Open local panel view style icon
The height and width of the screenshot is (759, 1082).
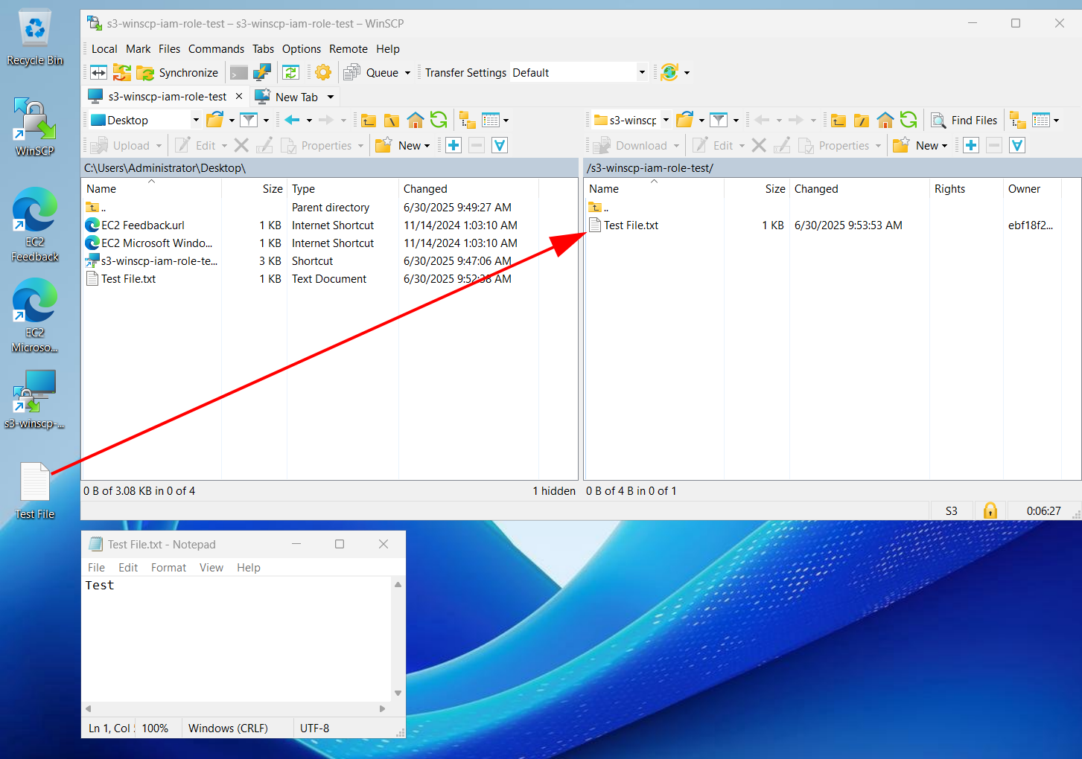tap(491, 120)
